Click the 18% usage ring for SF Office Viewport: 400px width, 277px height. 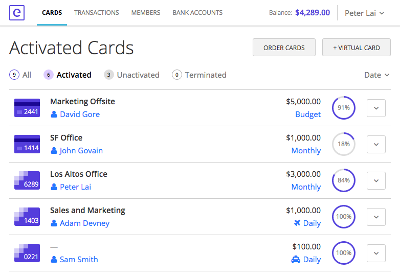(343, 144)
